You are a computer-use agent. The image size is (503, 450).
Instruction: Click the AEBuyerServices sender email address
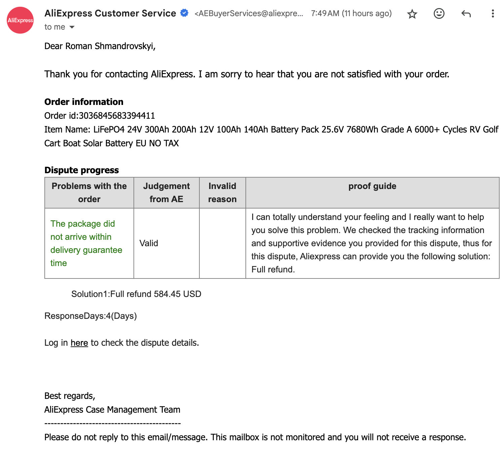coord(249,13)
